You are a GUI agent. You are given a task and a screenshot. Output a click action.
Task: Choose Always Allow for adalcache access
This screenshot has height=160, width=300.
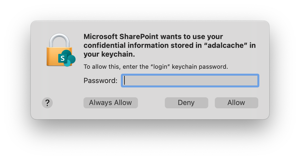(110, 103)
